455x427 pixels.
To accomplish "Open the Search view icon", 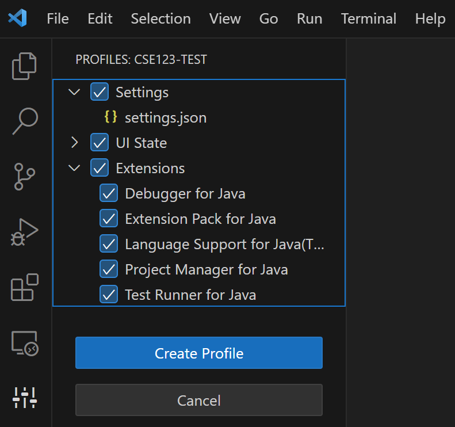I will [x=25, y=121].
